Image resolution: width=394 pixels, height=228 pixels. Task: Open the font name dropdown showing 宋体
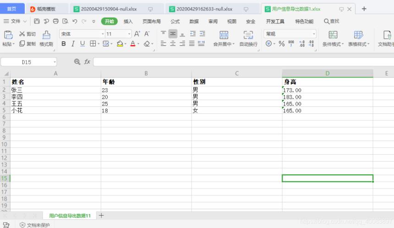pyautogui.click(x=80, y=34)
